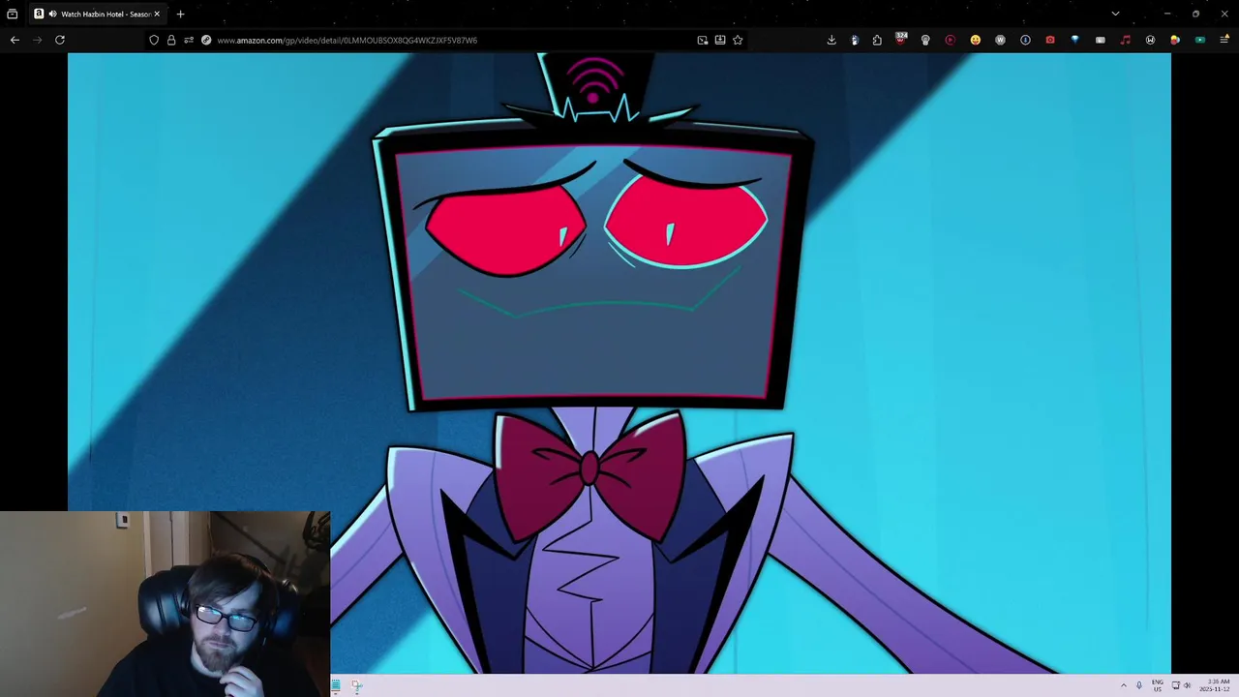Open the Firefox View icon
The width and height of the screenshot is (1239, 697).
click(13, 14)
